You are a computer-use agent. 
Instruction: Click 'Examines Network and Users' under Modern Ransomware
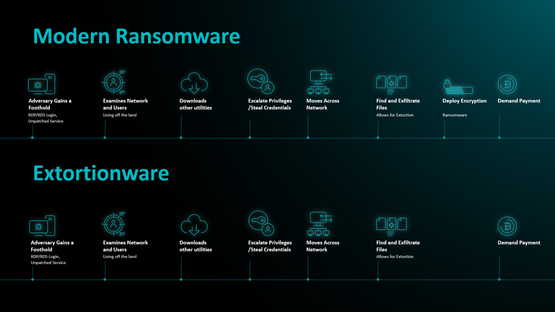[125, 104]
